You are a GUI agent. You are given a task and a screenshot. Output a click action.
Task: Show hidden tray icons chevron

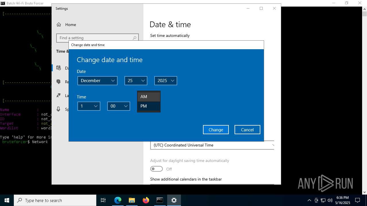309,200
